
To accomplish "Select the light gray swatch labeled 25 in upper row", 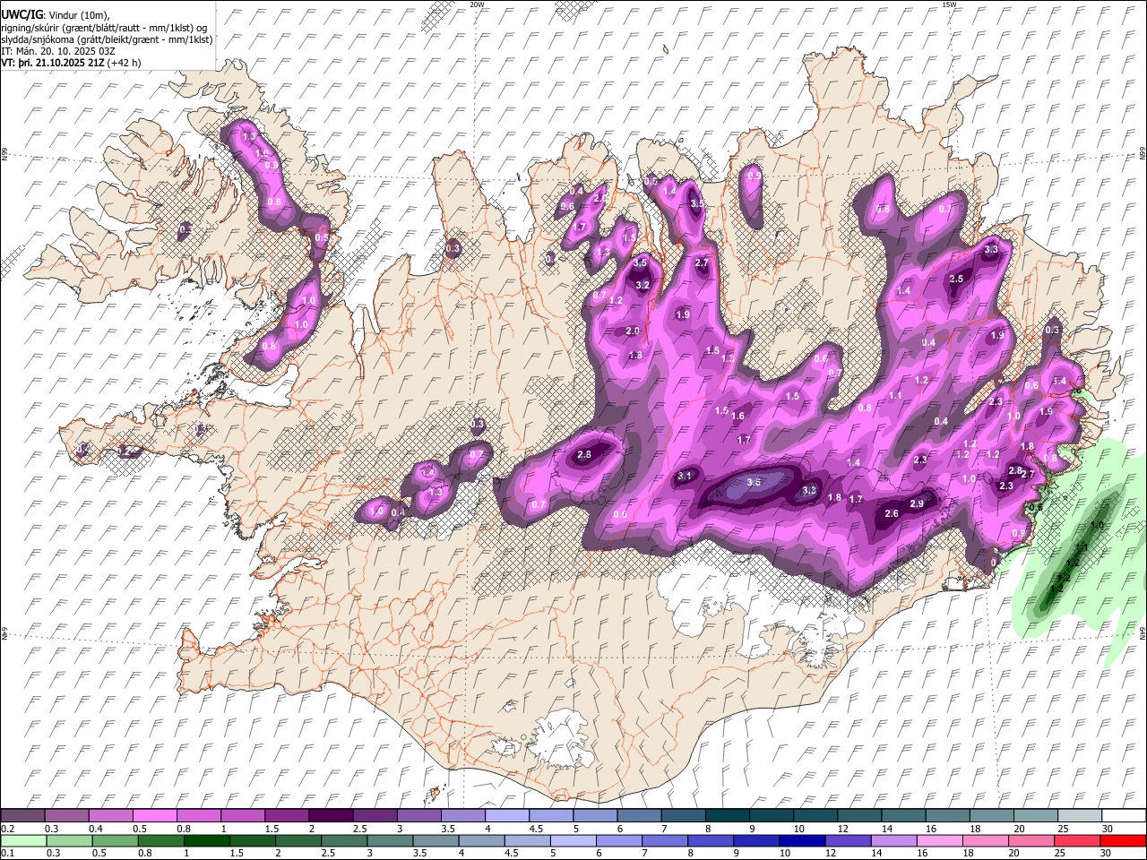I will click(1079, 815).
